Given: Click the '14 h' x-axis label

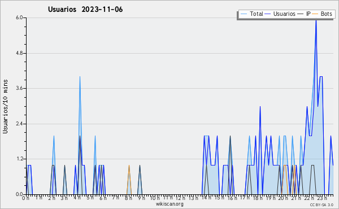Looking at the screenshot, I should pos(206,198).
